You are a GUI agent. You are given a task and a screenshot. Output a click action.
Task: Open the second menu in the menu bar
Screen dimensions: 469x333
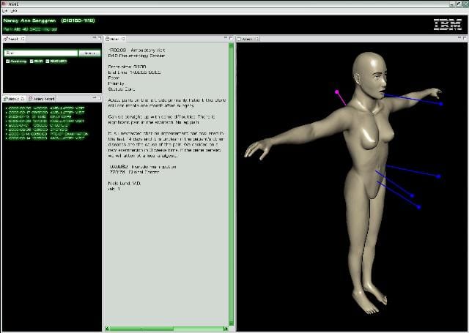pyautogui.click(x=13, y=11)
